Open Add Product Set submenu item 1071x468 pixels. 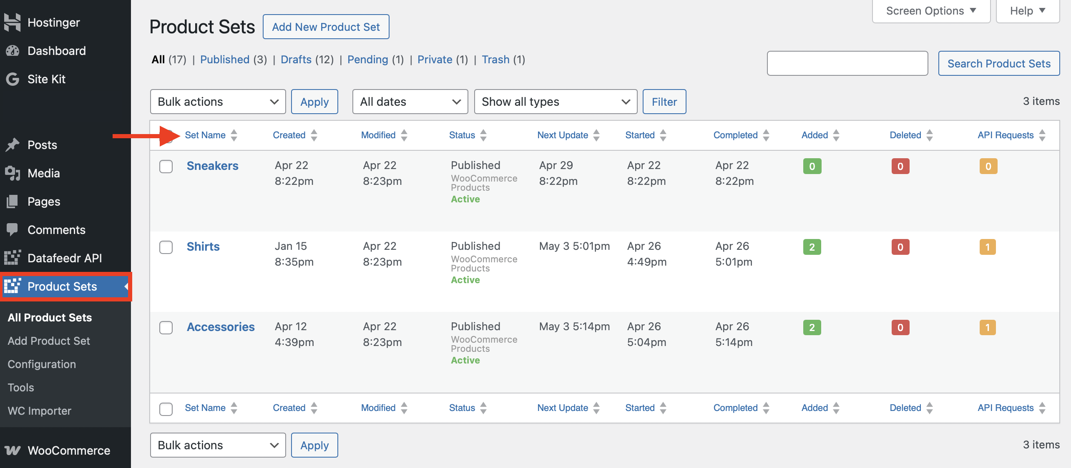pos(49,341)
